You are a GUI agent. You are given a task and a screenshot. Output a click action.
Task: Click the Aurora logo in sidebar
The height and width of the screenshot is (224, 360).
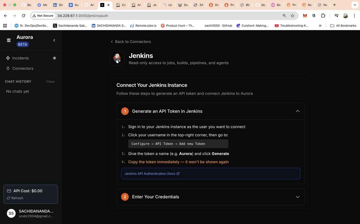(x=9, y=40)
